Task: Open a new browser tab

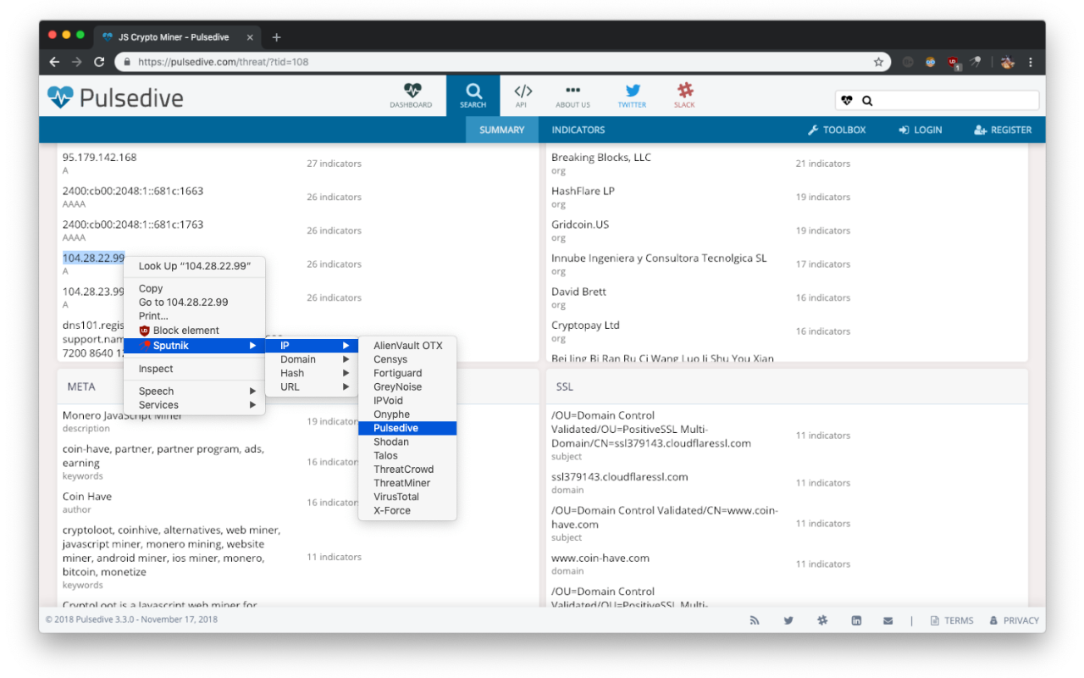Action: [x=276, y=37]
